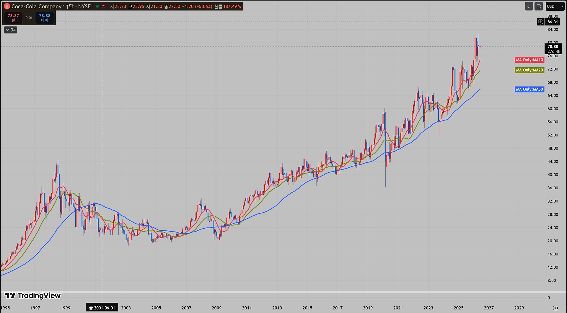The height and width of the screenshot is (313, 567).
Task: Toggle the fullscreen frame icon
Action: tap(539, 6)
